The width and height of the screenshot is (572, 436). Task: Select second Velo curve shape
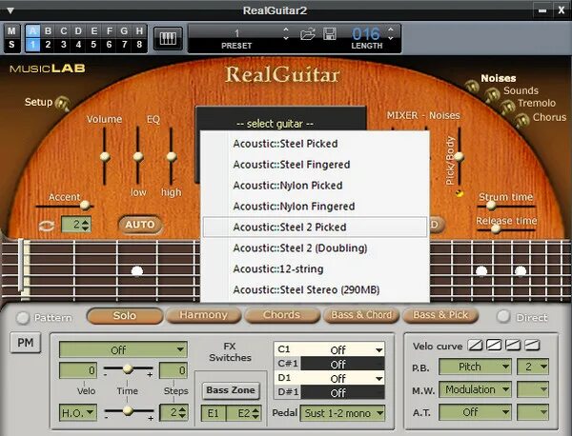[x=494, y=345]
